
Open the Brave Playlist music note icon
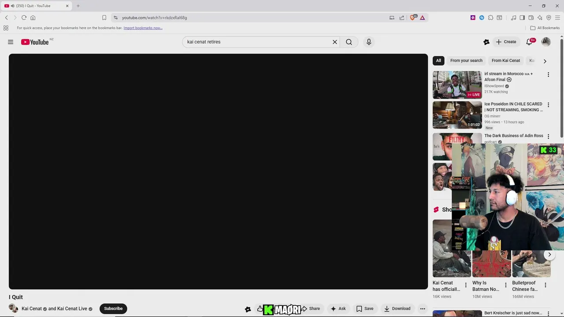click(513, 18)
